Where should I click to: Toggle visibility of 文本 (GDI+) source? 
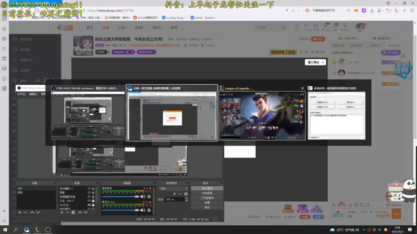click(89, 201)
